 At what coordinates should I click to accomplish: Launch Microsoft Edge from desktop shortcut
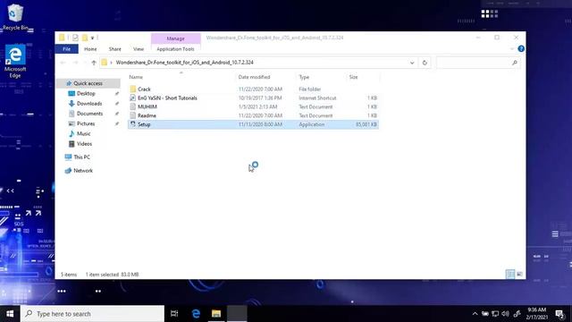coord(15,61)
